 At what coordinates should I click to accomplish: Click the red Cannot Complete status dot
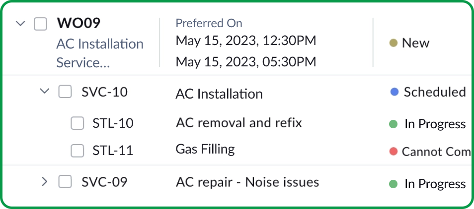[x=394, y=152]
